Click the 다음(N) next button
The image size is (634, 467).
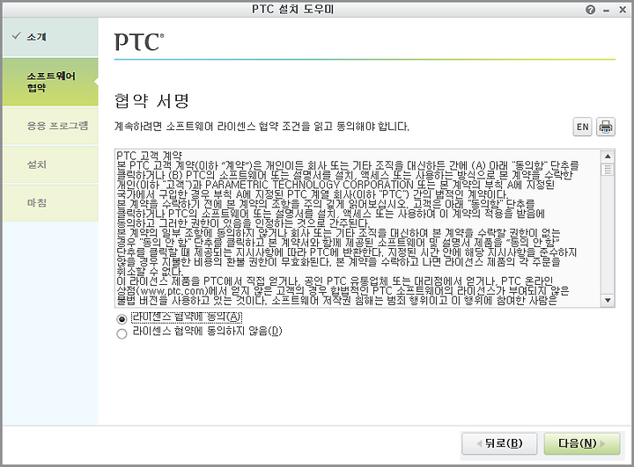click(582, 443)
